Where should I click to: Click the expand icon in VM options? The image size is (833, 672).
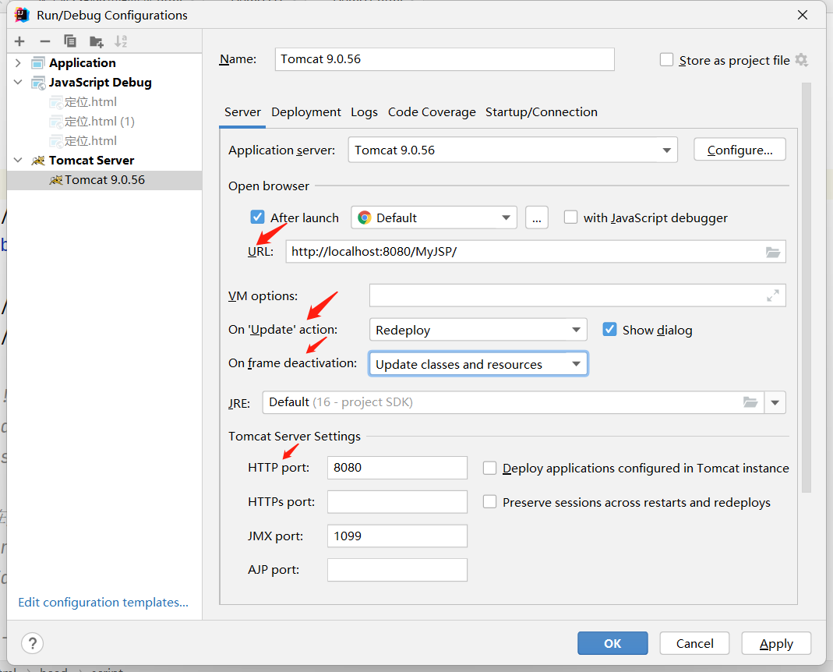(x=772, y=295)
